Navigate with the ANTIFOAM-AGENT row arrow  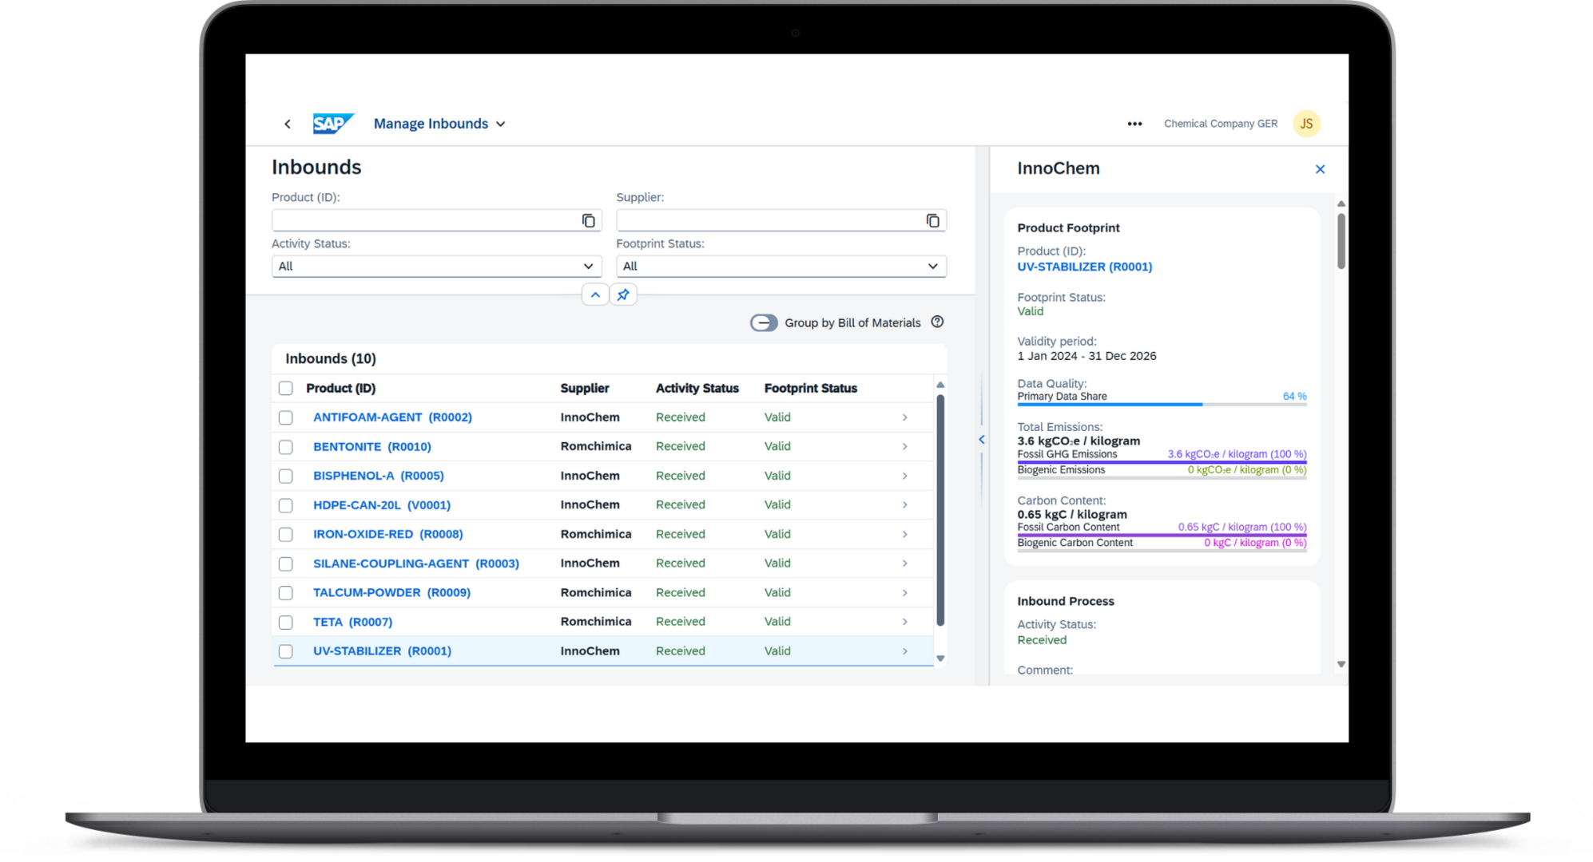pos(904,417)
